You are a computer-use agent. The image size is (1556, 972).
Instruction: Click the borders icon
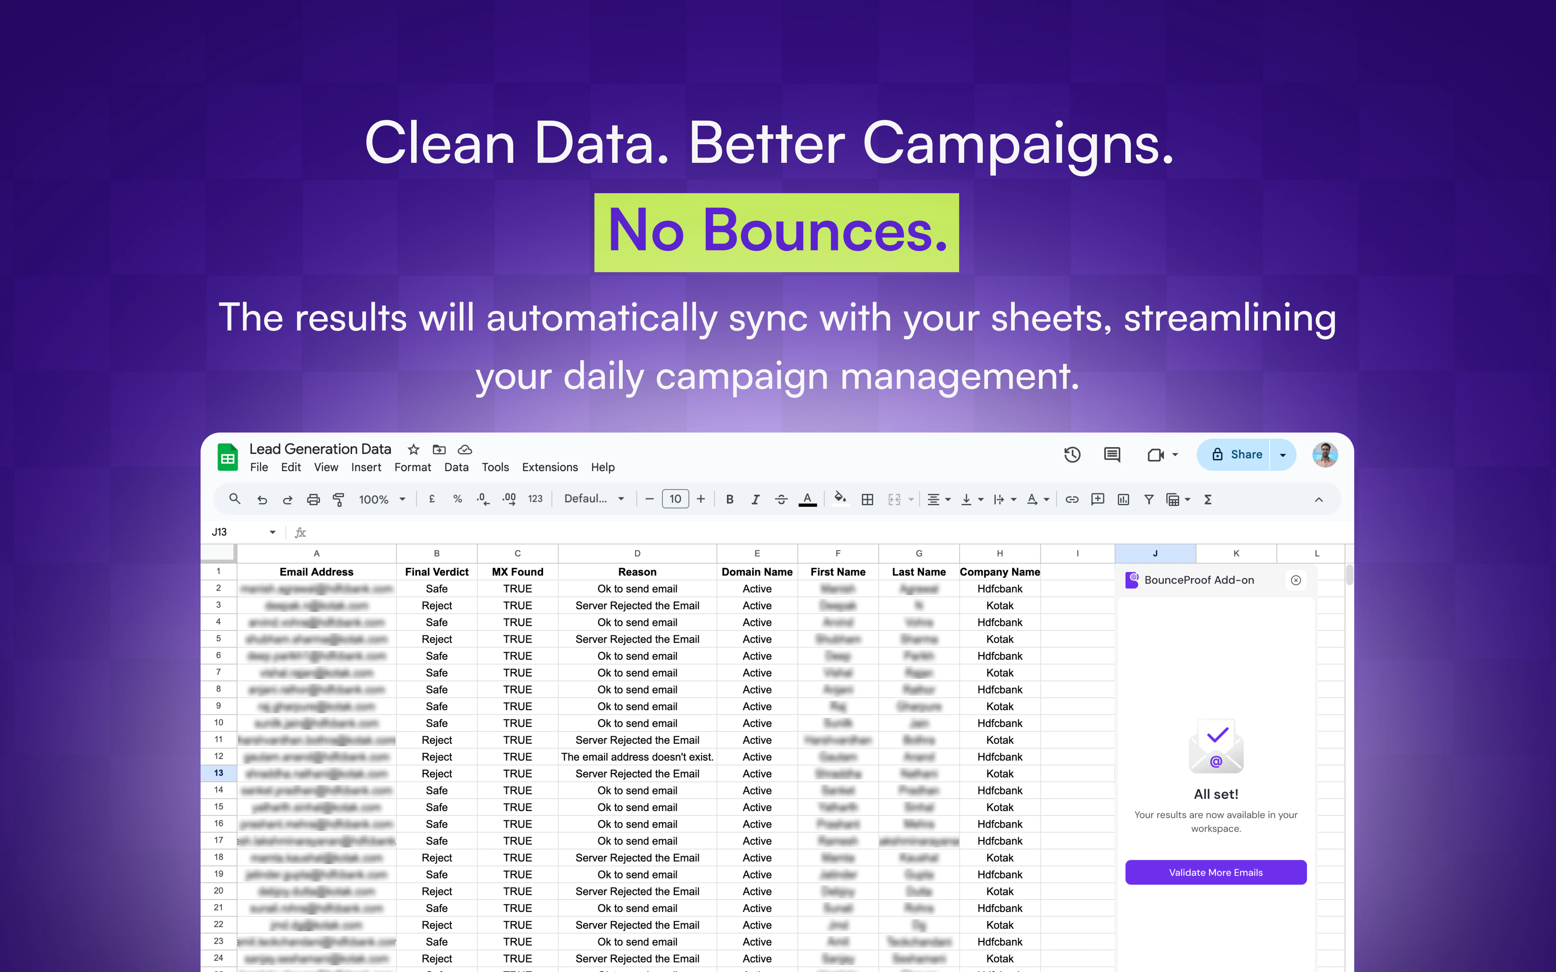pos(867,499)
